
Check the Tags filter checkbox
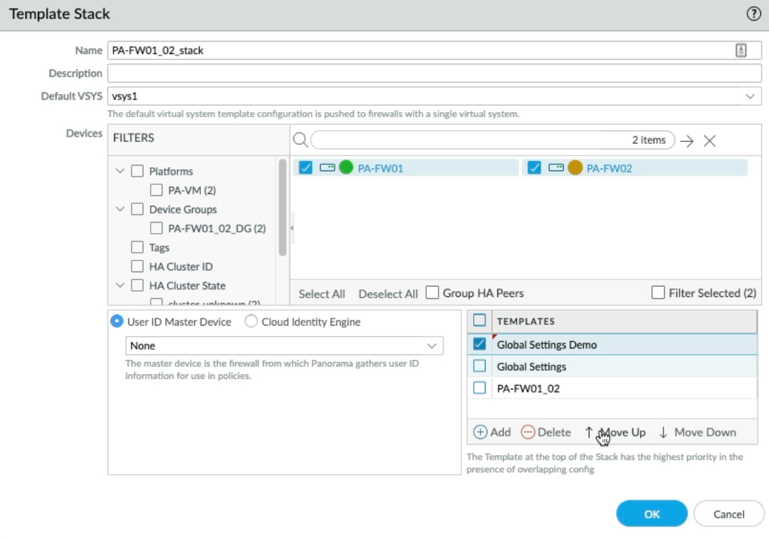(x=137, y=247)
